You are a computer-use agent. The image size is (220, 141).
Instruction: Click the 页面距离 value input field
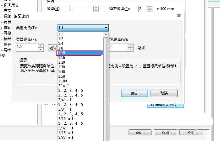click(26, 47)
